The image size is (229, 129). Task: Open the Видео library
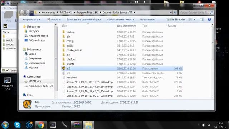pos(32,54)
